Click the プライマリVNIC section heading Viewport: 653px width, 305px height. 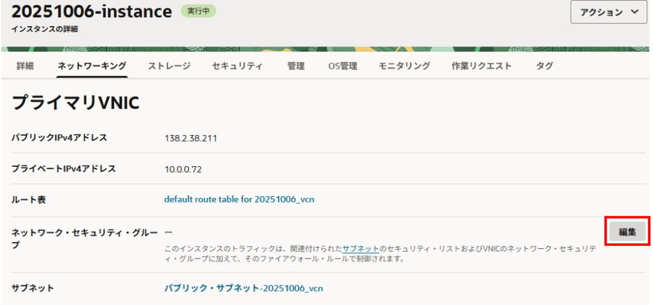tap(75, 102)
